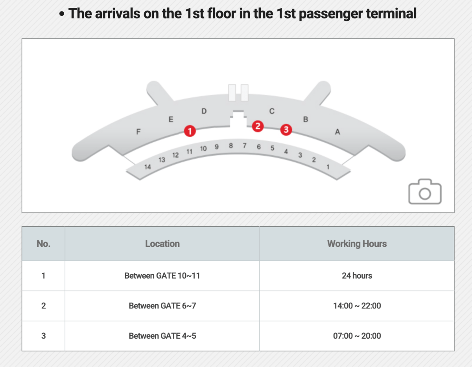472x367 pixels.
Task: Select the 'Between GATE 4~5' cell
Action: pyautogui.click(x=162, y=336)
